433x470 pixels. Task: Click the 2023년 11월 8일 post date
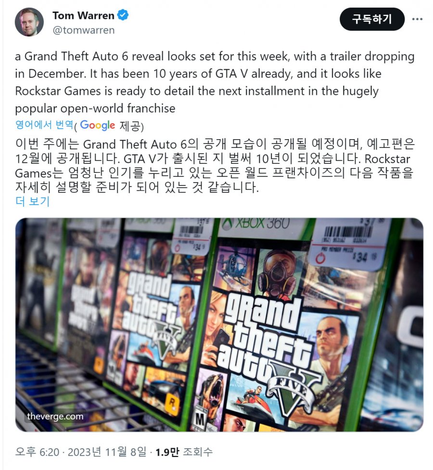pos(107,452)
